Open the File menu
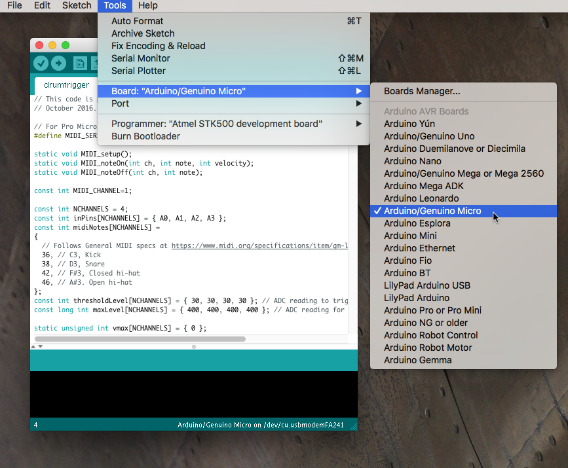Image resolution: width=568 pixels, height=468 pixels. pyautogui.click(x=14, y=6)
